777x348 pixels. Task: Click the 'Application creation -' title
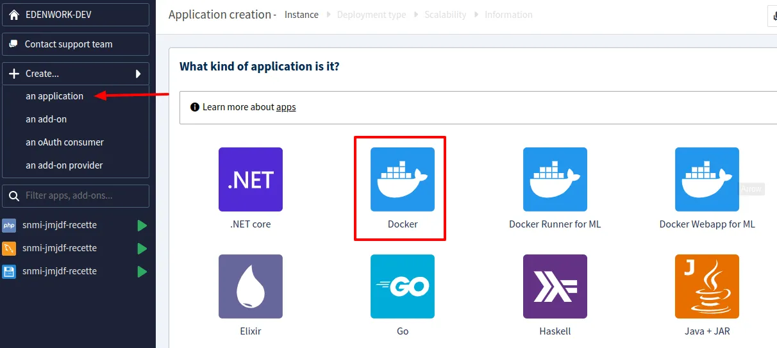point(222,15)
